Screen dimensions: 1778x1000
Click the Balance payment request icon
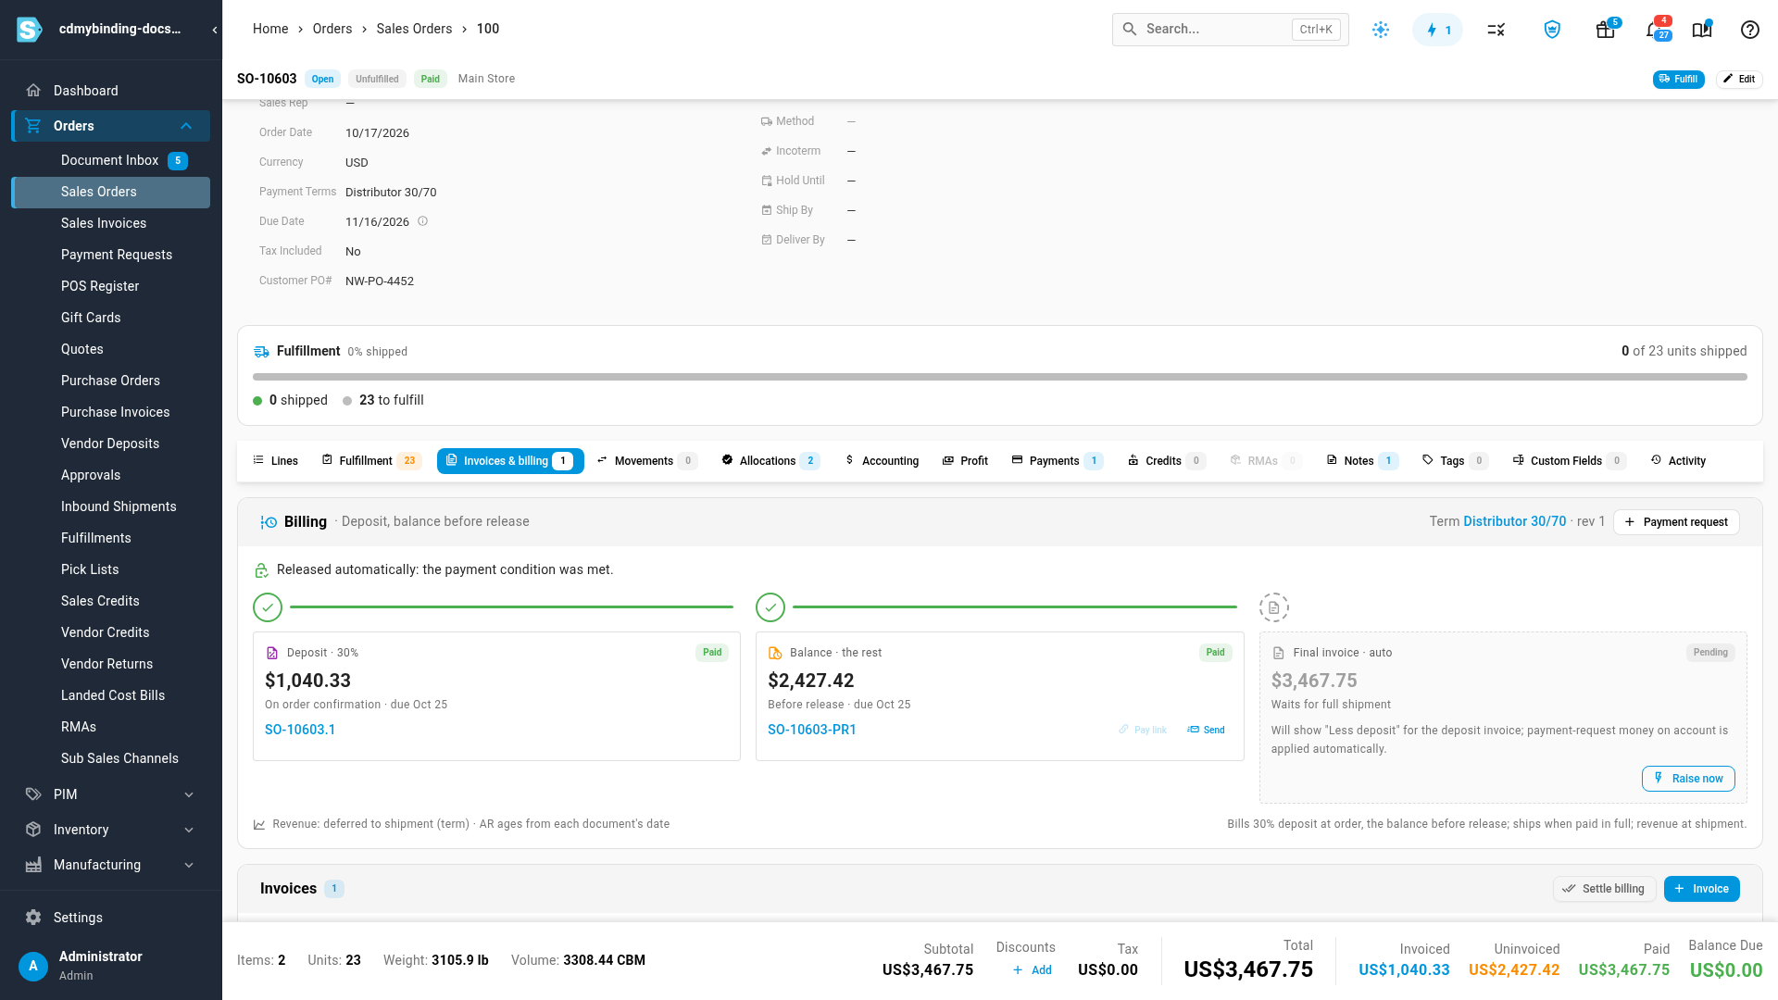(x=775, y=653)
